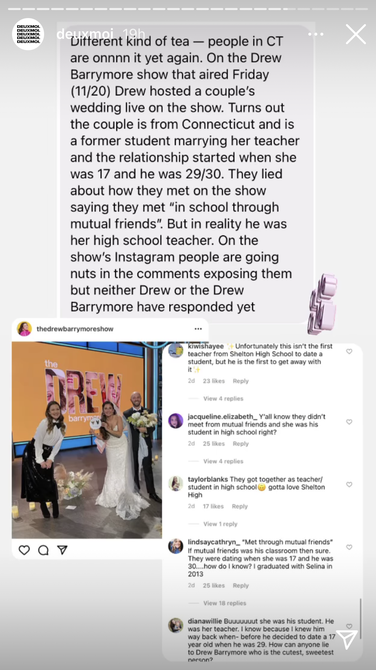Reply to jacqueline.elizabeth_'s comment
376x670 pixels.
[x=241, y=443]
